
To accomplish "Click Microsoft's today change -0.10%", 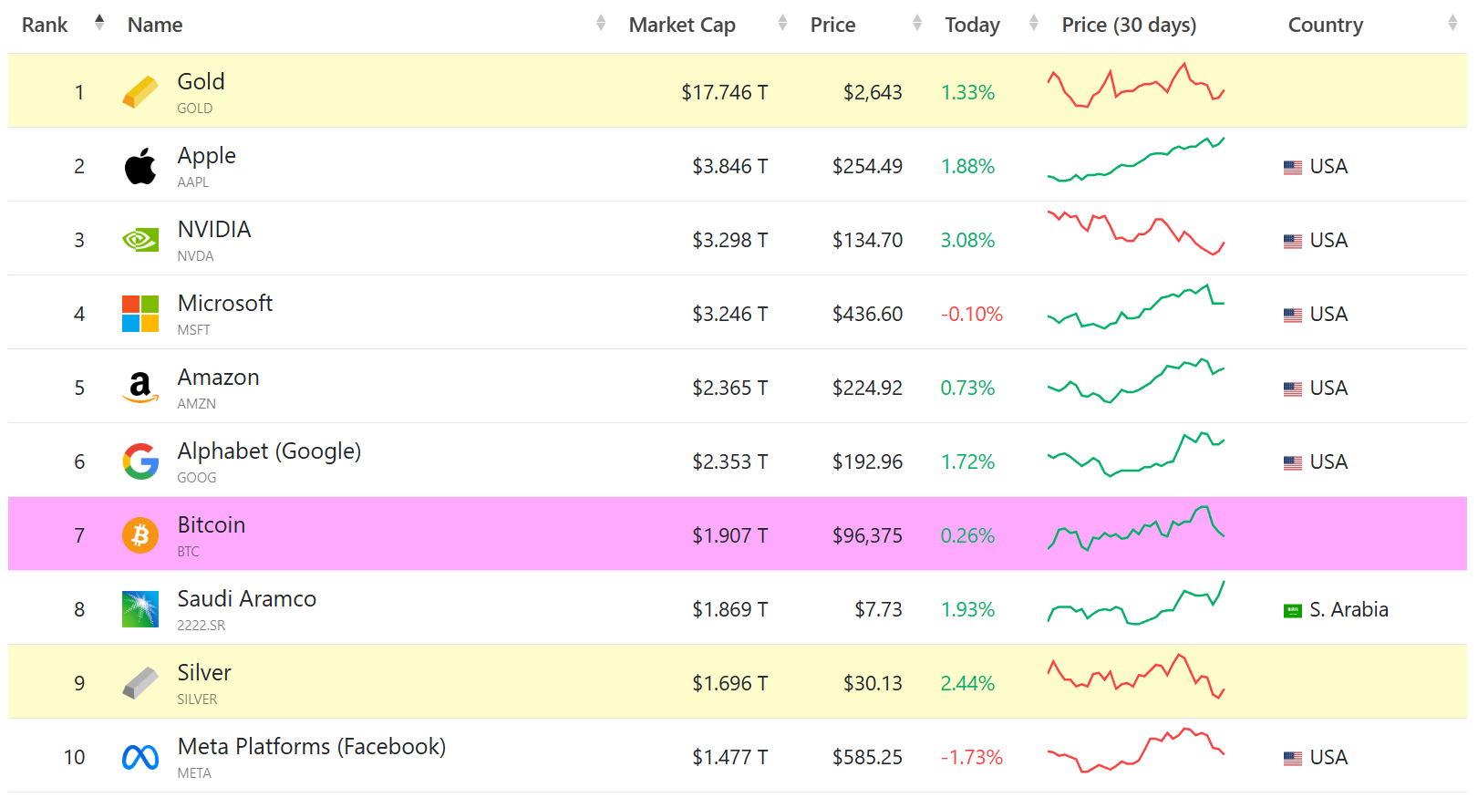I will click(x=971, y=314).
